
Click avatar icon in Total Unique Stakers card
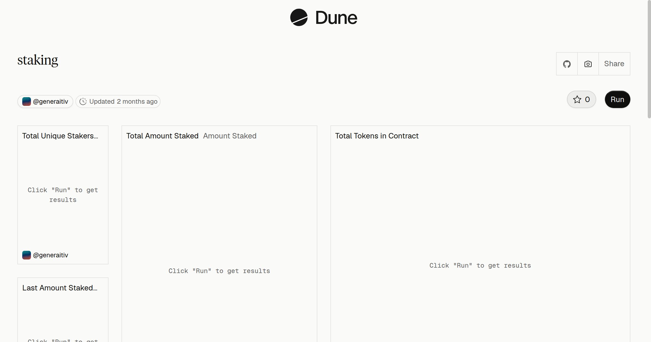click(26, 255)
